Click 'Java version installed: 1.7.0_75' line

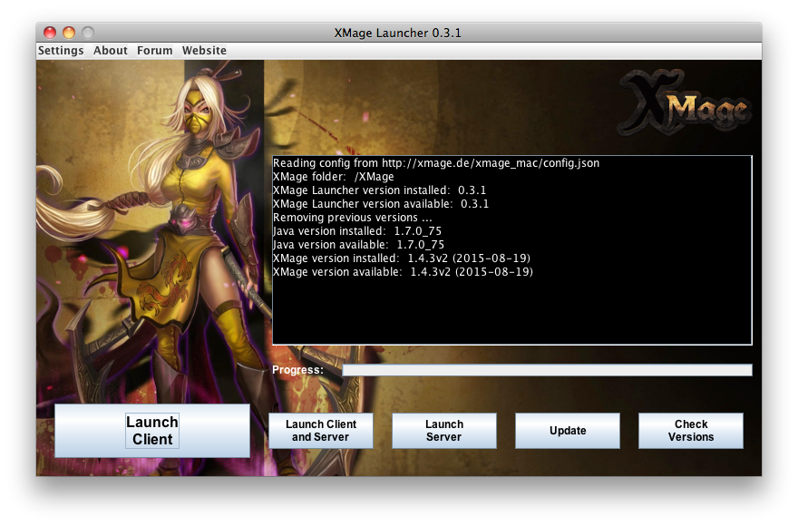[357, 231]
